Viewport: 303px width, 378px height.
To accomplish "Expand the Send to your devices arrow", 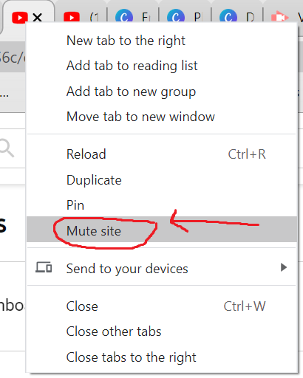I will 284,267.
